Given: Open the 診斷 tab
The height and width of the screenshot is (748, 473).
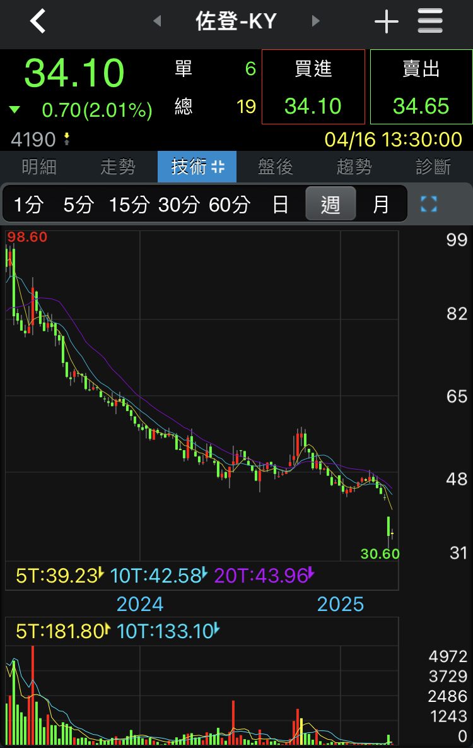Looking at the screenshot, I should [433, 167].
